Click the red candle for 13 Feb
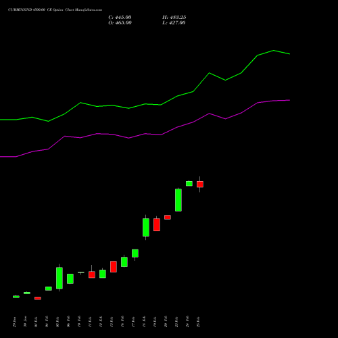 click(114, 266)
